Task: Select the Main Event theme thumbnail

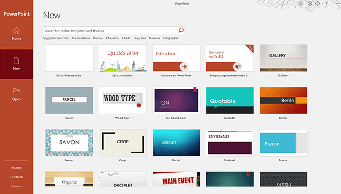Action: tap(176, 179)
